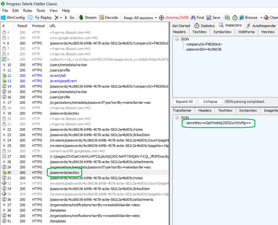Image resolution: width=278 pixels, height=225 pixels.
Task: Click the WinConfig toolbar button
Action: click(x=13, y=18)
